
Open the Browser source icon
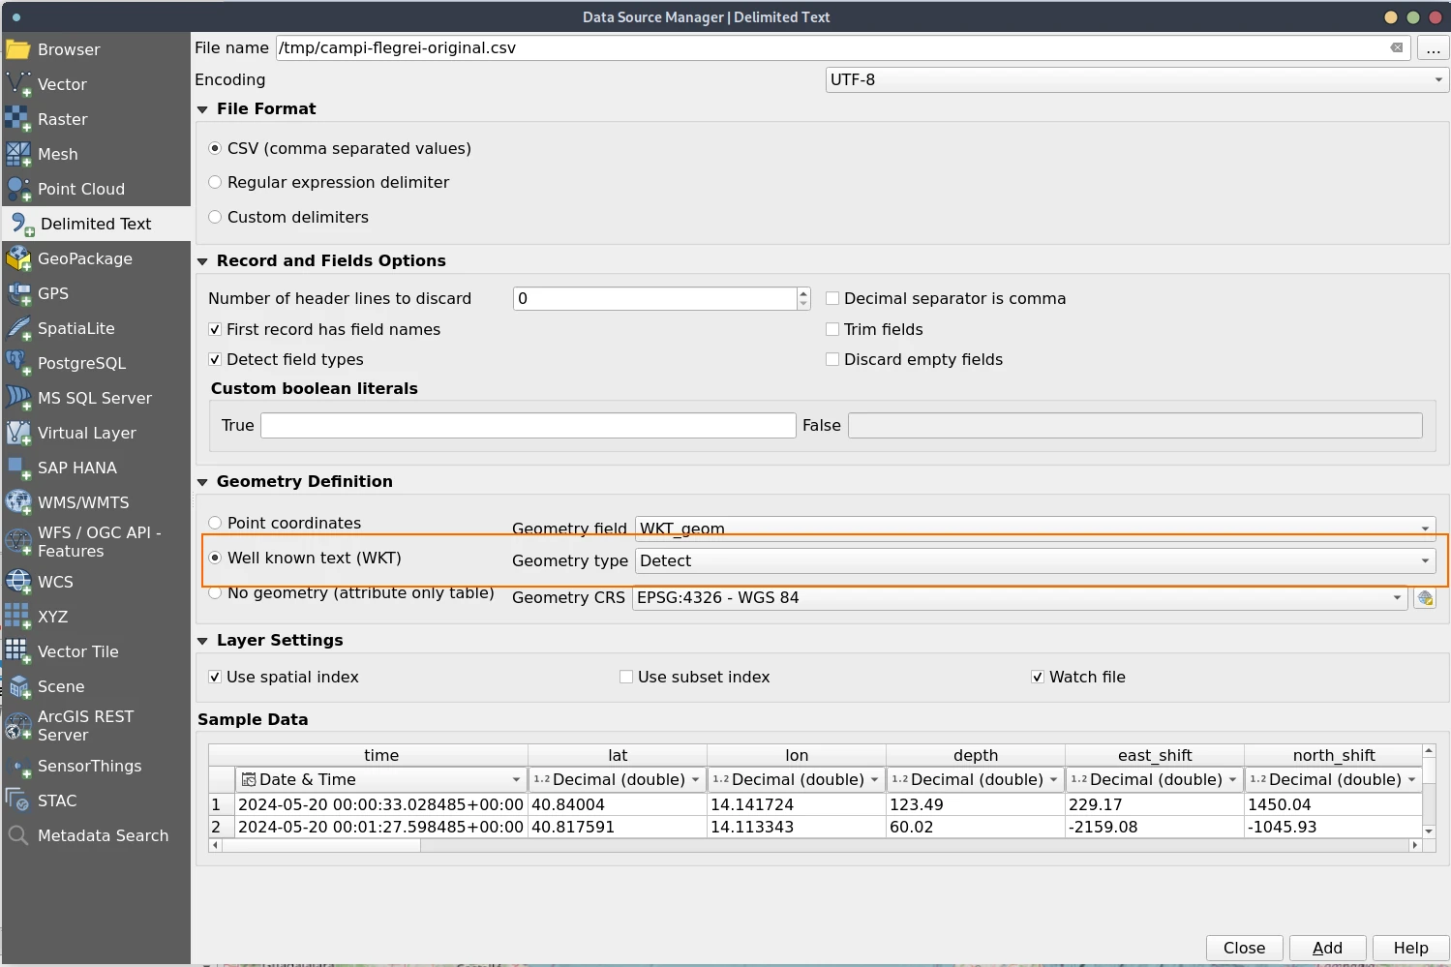pyautogui.click(x=18, y=49)
